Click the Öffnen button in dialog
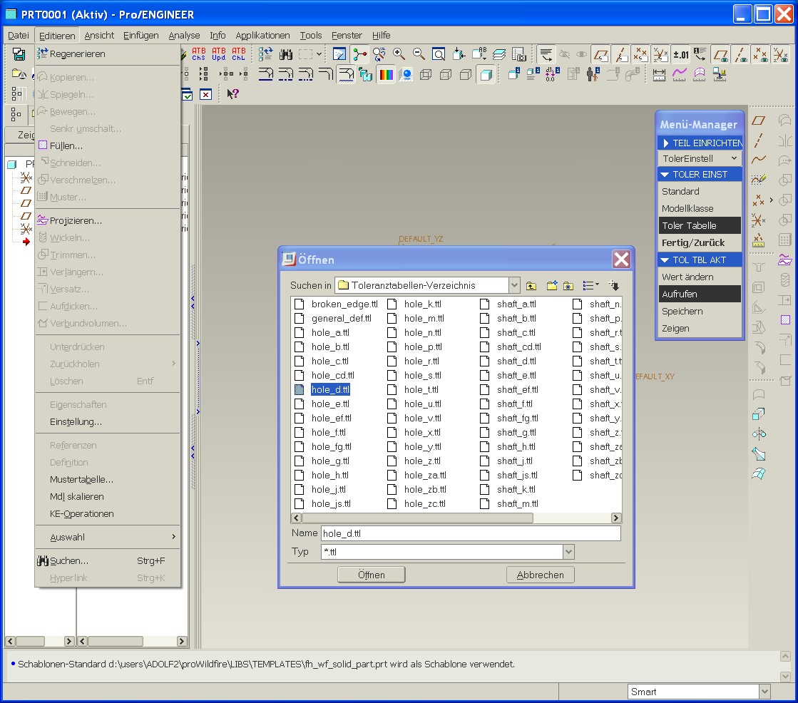This screenshot has height=703, width=798. coord(372,575)
